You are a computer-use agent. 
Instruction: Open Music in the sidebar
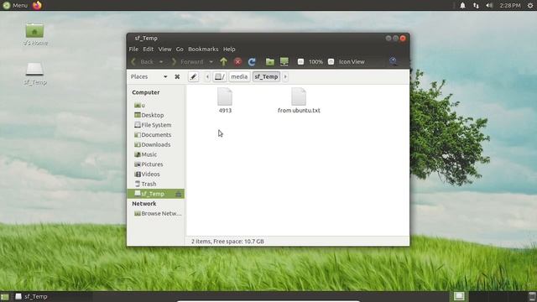(156, 154)
